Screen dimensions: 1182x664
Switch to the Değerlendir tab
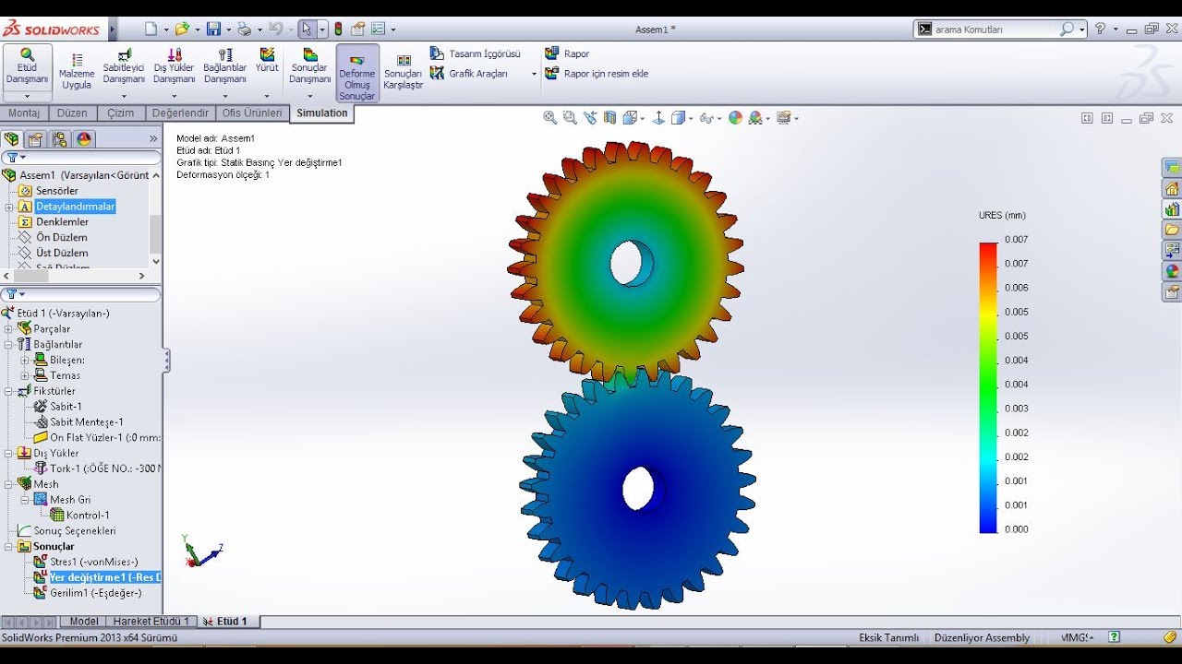tap(180, 113)
